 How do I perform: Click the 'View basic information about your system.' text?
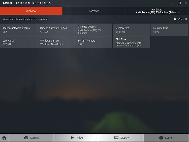click(25, 19)
